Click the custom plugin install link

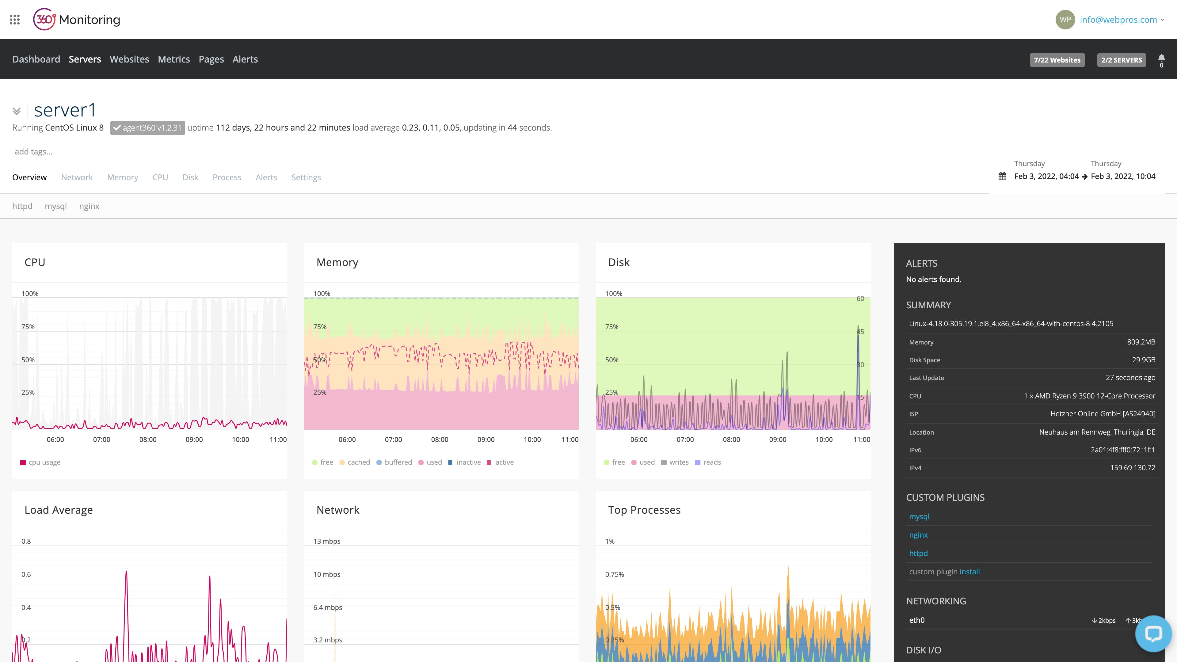tap(969, 572)
